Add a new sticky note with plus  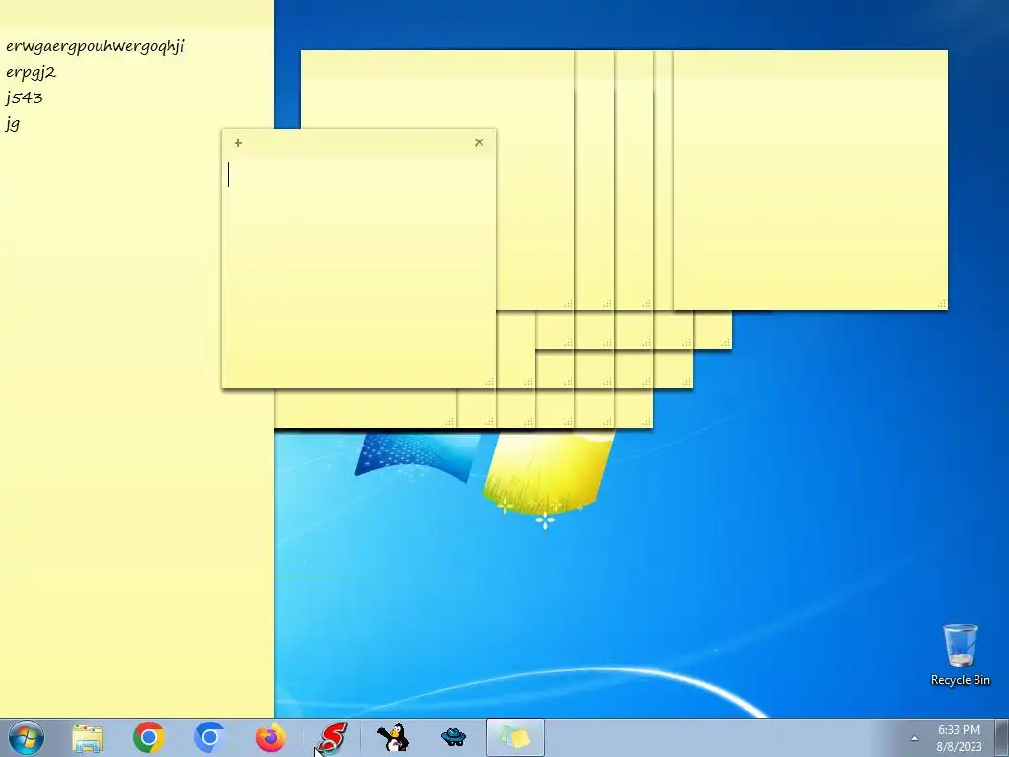coord(238,143)
